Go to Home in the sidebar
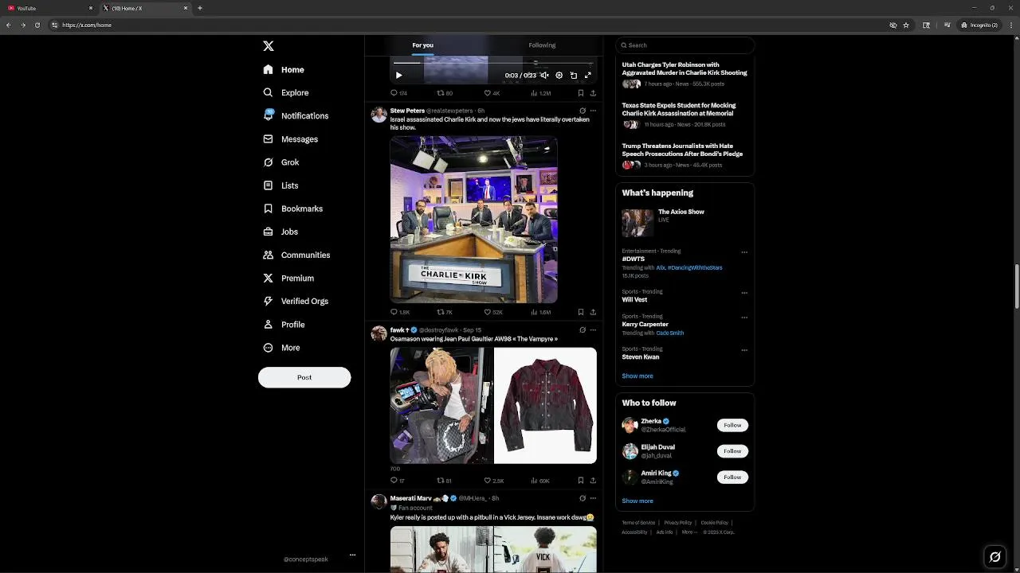Screen dimensions: 1020x573 284,69
